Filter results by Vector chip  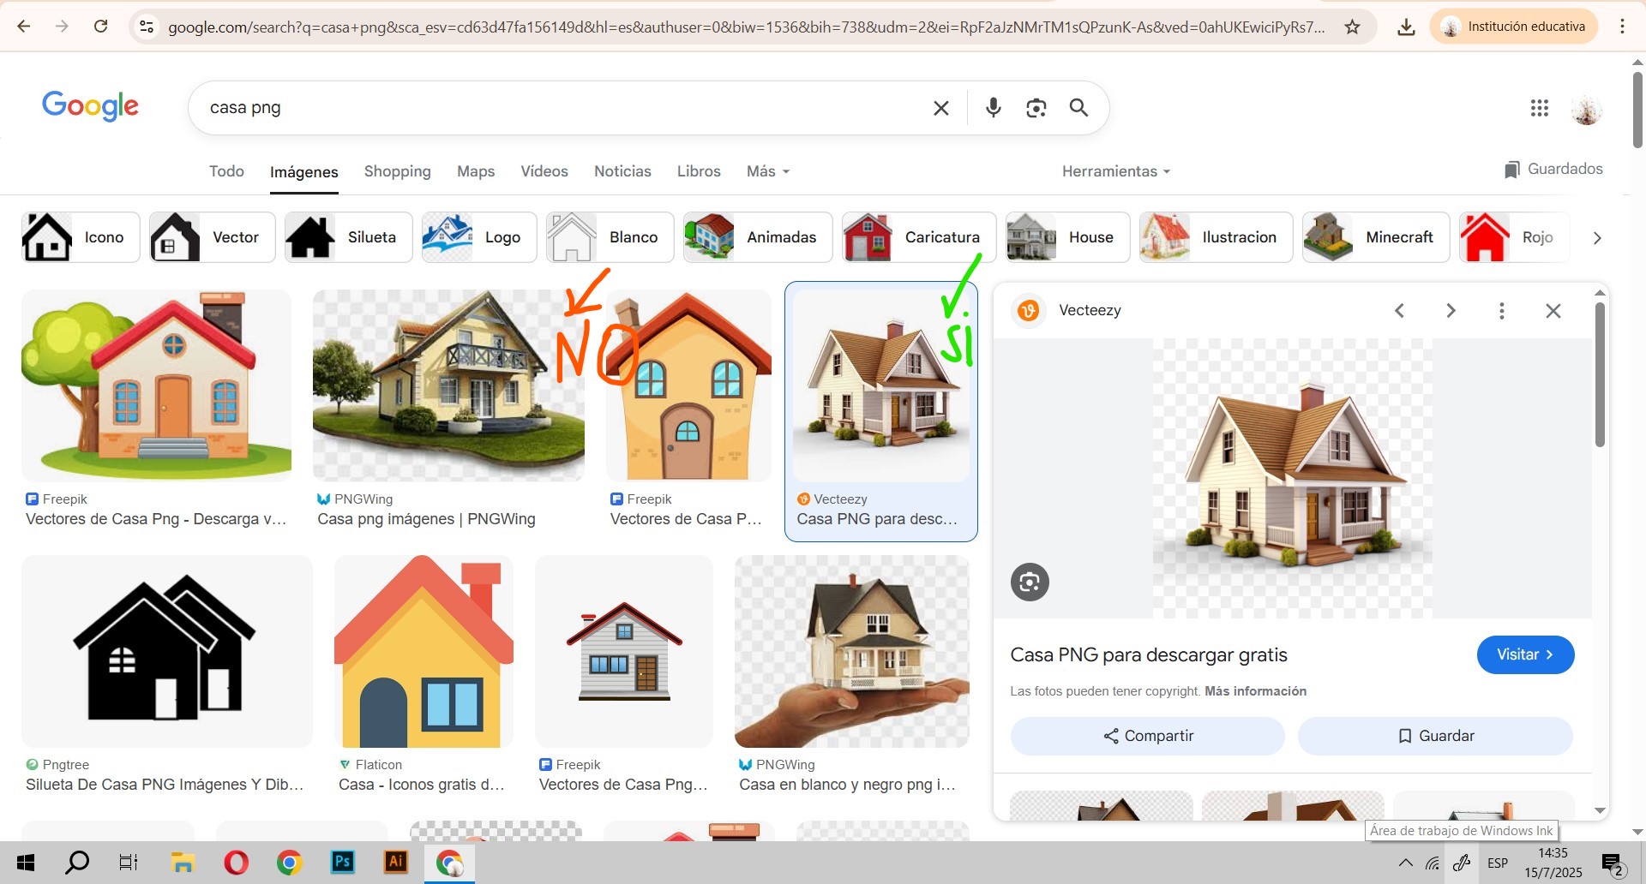tap(212, 237)
